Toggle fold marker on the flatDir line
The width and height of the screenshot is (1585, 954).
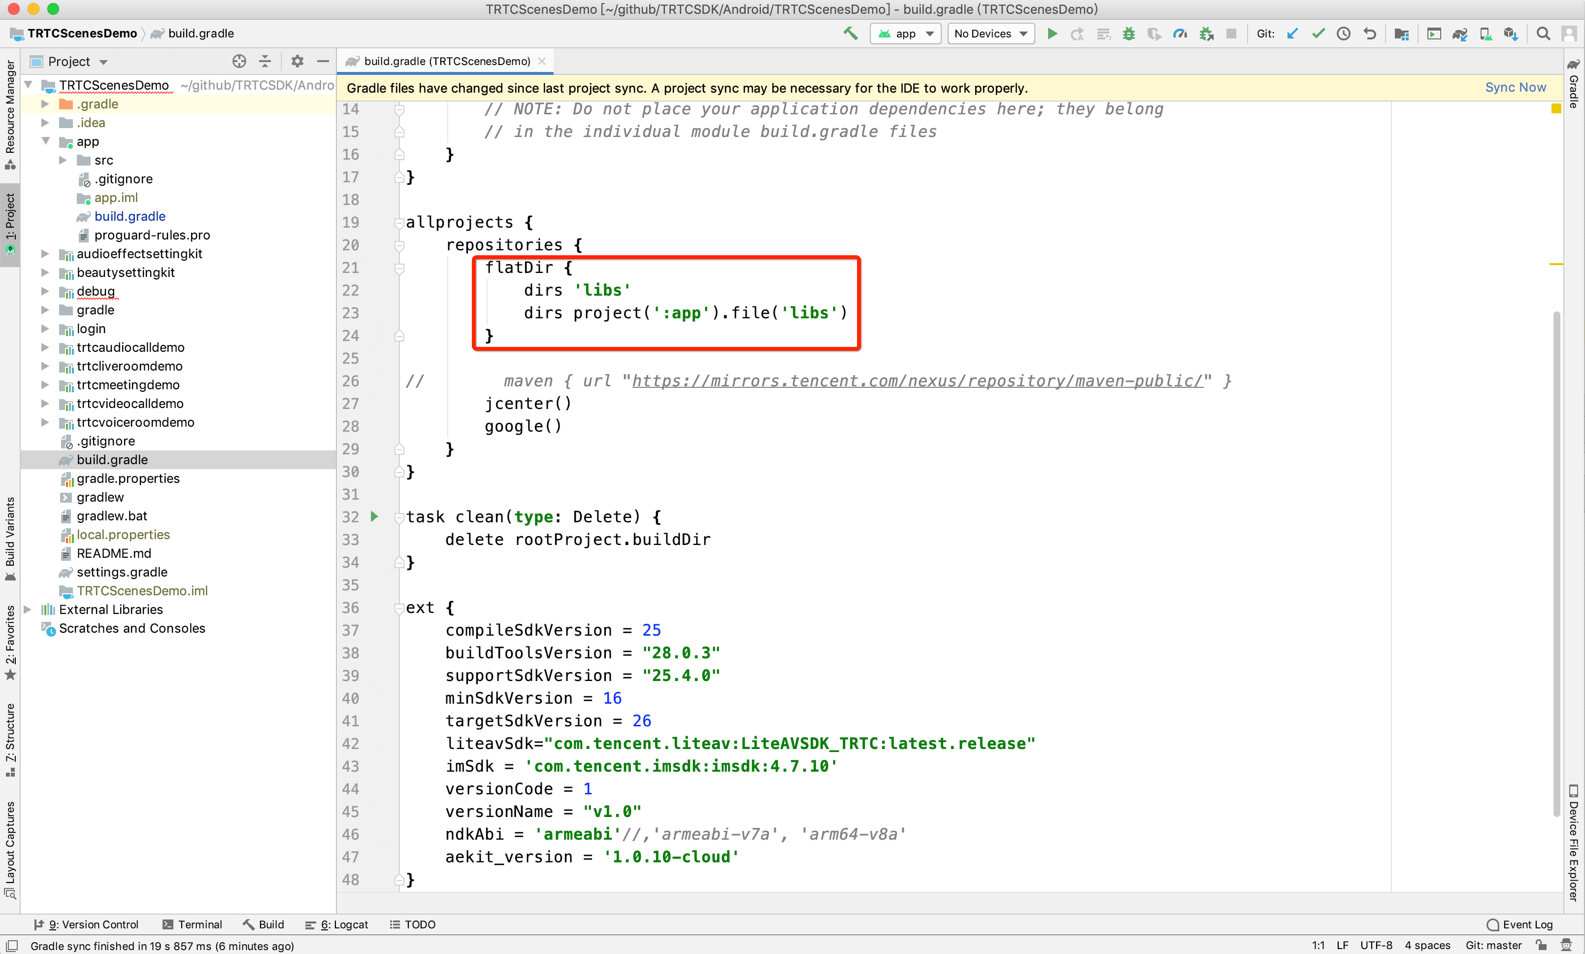point(399,268)
